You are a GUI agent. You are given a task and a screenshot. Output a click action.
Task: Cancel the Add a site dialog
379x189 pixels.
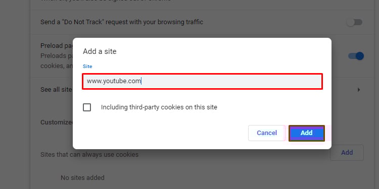pyautogui.click(x=267, y=133)
